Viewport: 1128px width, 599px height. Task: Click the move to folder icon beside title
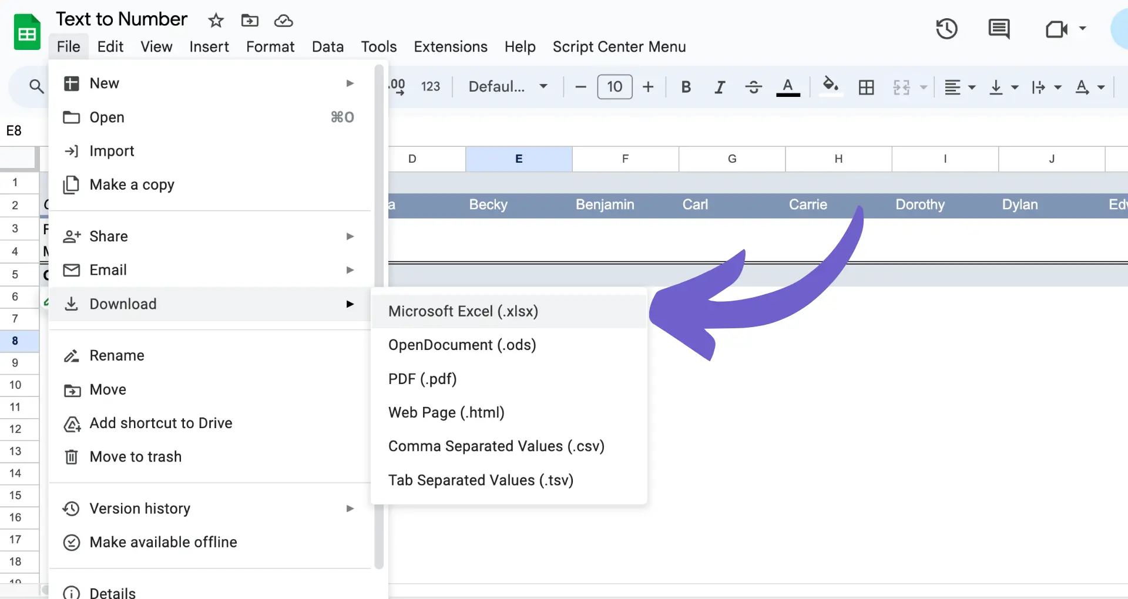tap(250, 21)
